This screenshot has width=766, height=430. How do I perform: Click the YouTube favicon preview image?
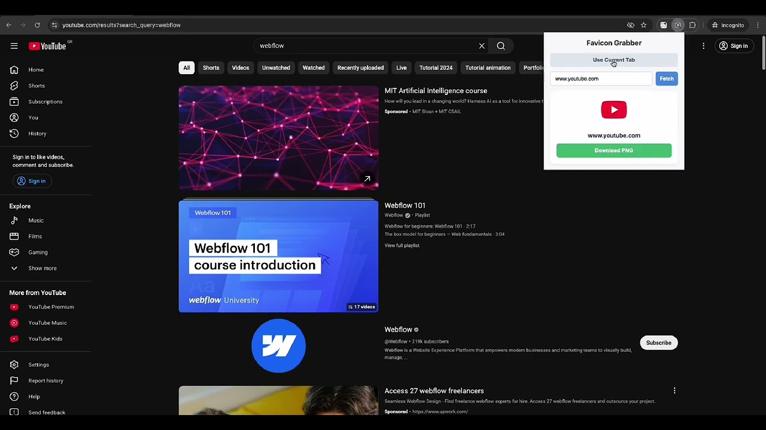[614, 110]
